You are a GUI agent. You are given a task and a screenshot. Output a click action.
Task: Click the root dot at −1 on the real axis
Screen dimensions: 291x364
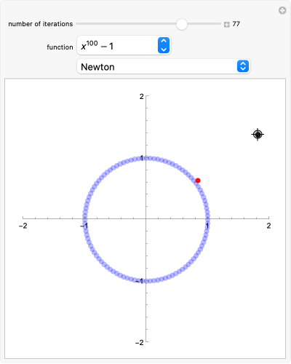click(84, 218)
